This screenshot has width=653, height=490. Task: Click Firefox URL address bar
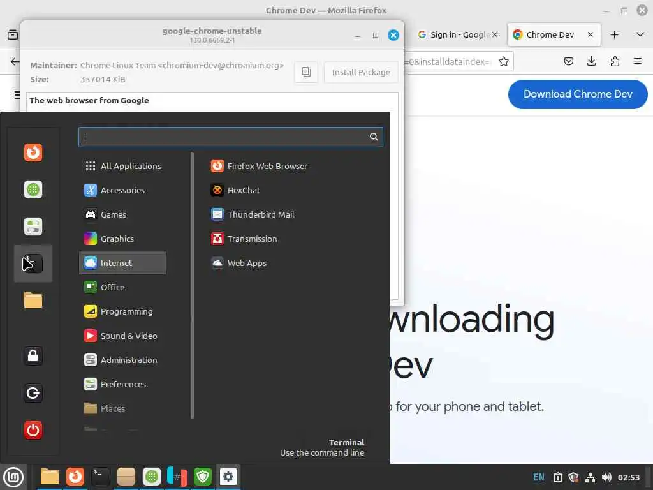click(450, 62)
